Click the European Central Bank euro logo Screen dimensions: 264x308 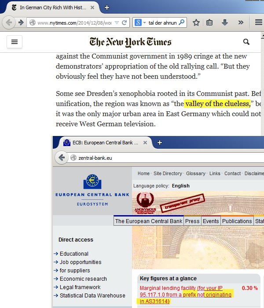(x=92, y=181)
